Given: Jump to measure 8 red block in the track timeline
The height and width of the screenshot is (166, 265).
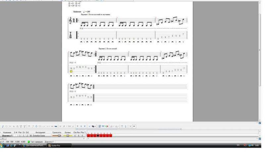Looking at the screenshot, I should [111, 135].
